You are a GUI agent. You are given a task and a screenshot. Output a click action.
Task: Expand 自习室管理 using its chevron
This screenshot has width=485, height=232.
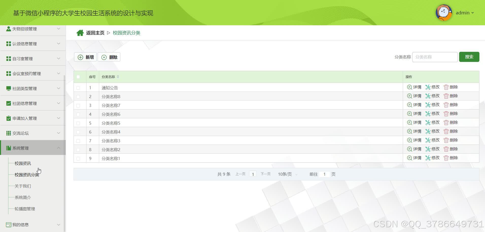pos(59,58)
